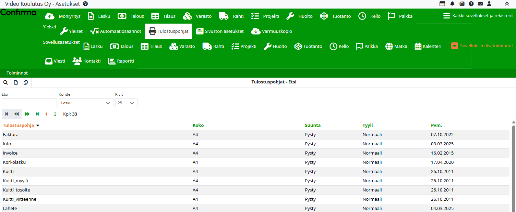Open the Varmuuskopio tab
The height and width of the screenshot is (212, 516).
[272, 31]
